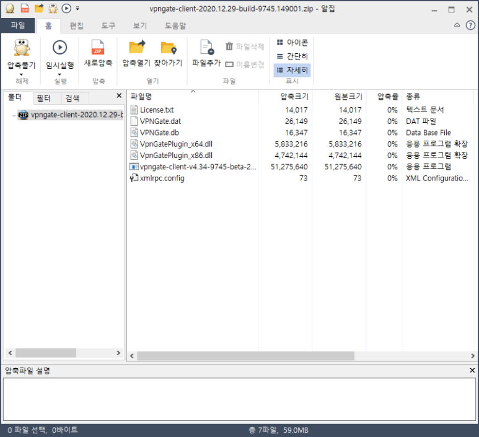Click file list scroll left arrow
This screenshot has width=479, height=437.
132,356
